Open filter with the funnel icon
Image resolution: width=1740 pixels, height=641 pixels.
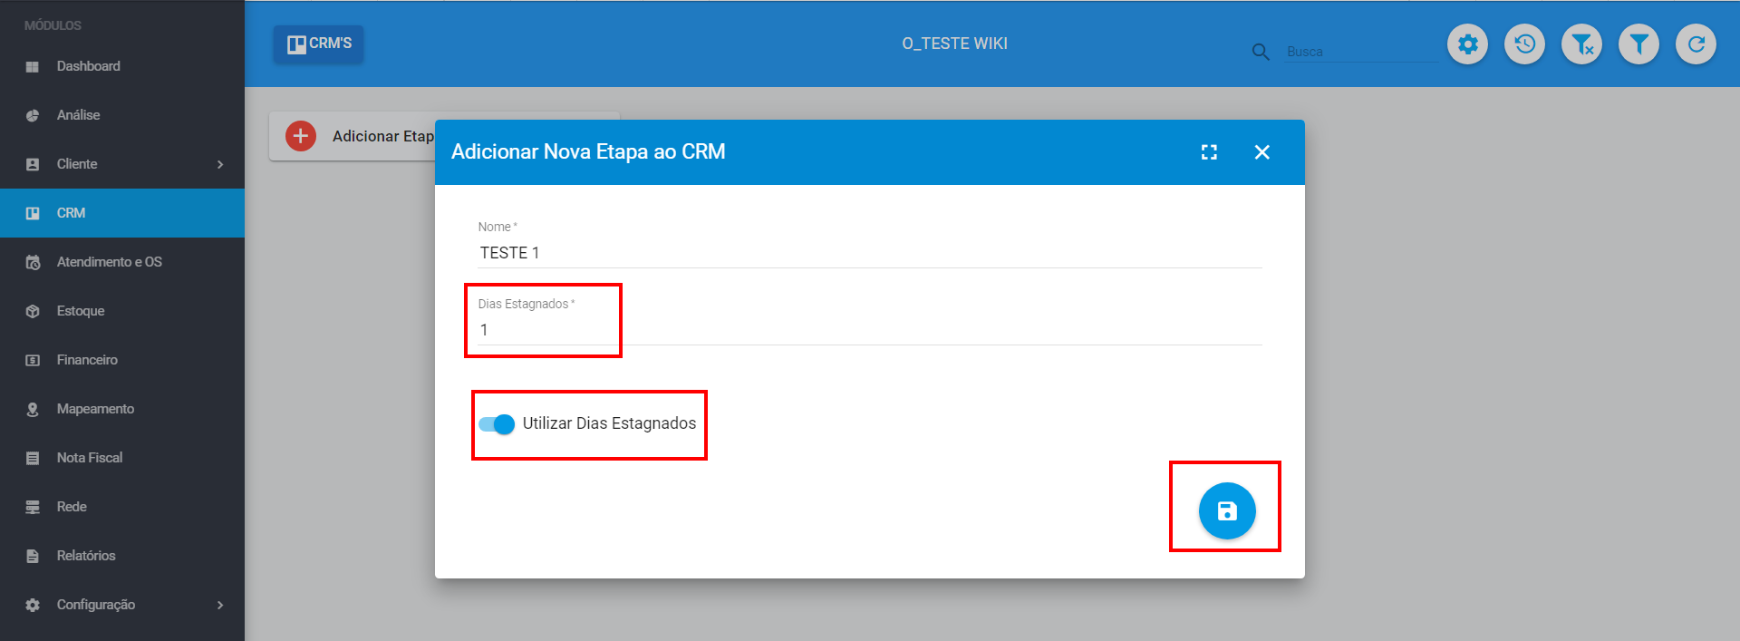click(1638, 44)
